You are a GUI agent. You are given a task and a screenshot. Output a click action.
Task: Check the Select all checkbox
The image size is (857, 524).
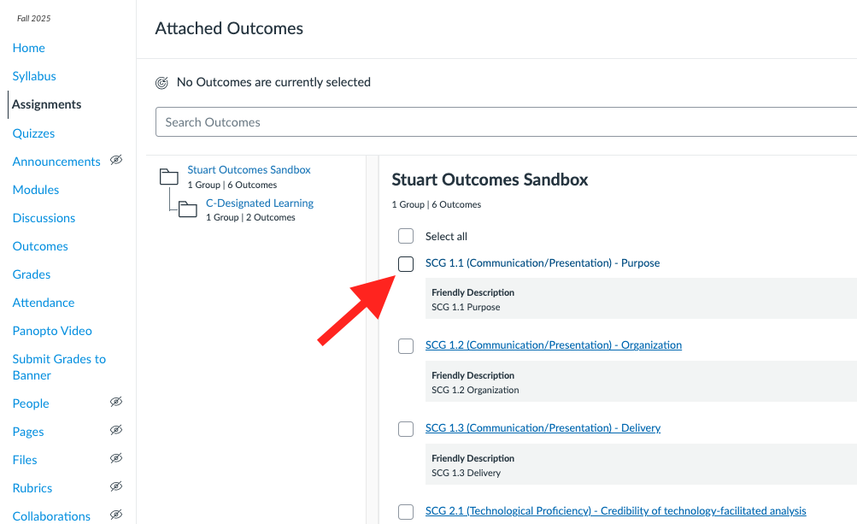(x=405, y=236)
